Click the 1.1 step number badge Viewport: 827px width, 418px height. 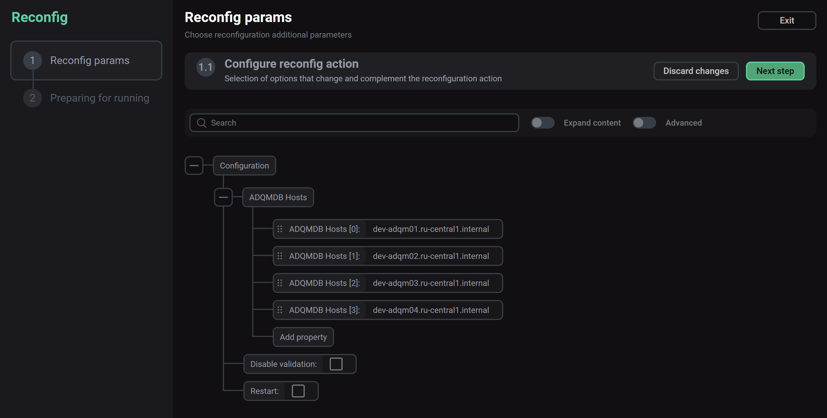point(206,68)
